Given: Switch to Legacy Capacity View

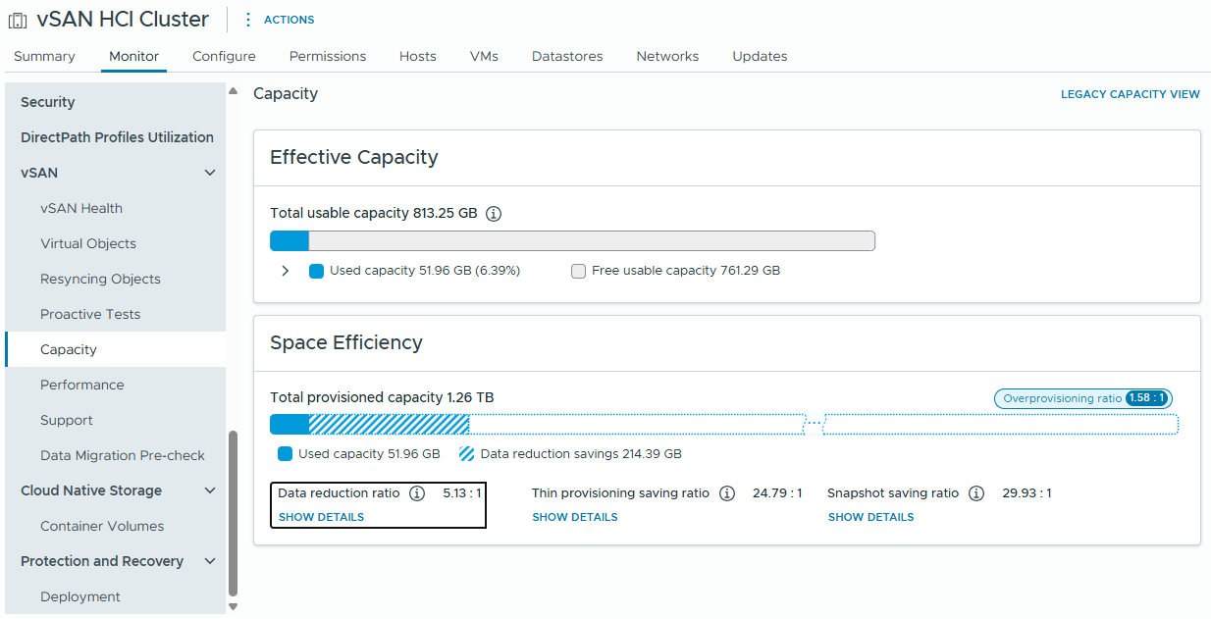Looking at the screenshot, I should pyautogui.click(x=1130, y=94).
